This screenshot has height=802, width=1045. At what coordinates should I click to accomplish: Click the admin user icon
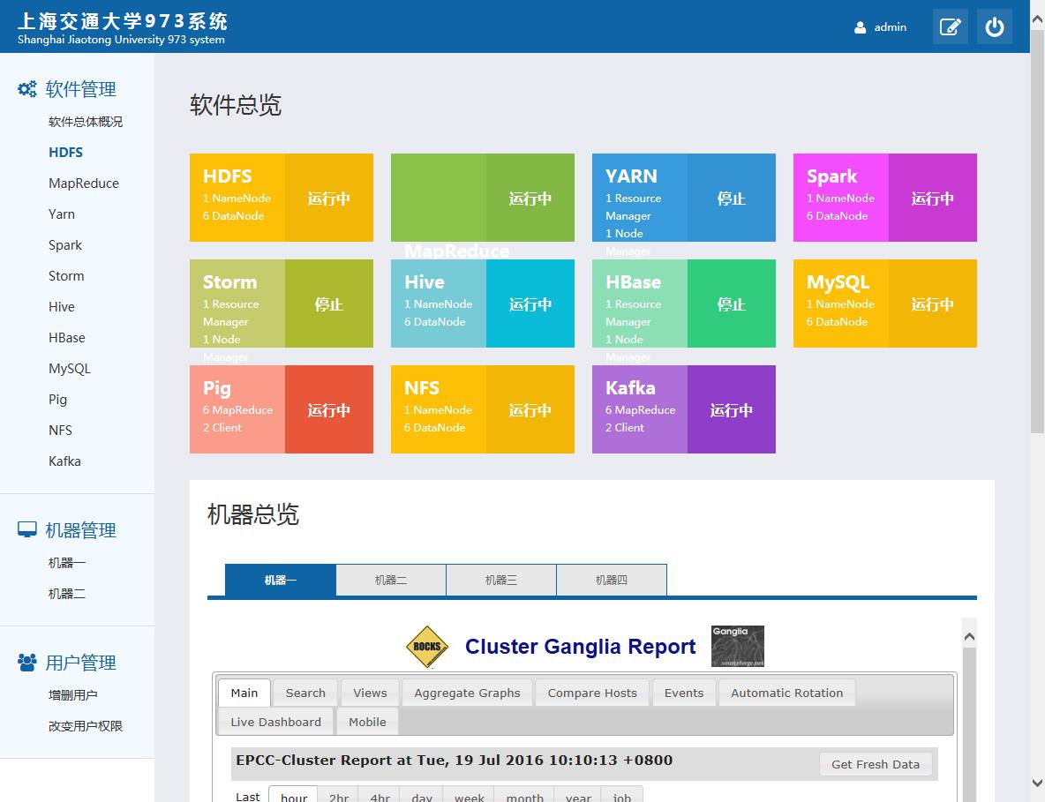(x=860, y=27)
